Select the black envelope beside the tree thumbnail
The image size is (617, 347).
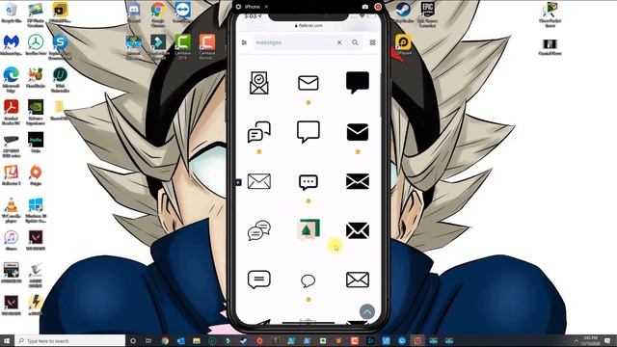(358, 230)
